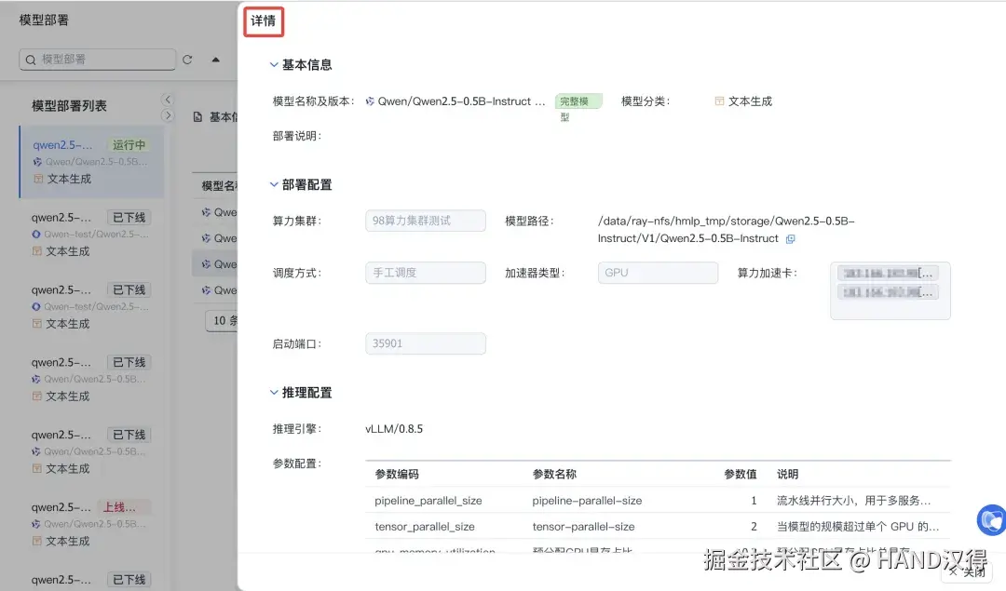Click the 完整模型 tag
The image size is (1006, 591).
578,101
